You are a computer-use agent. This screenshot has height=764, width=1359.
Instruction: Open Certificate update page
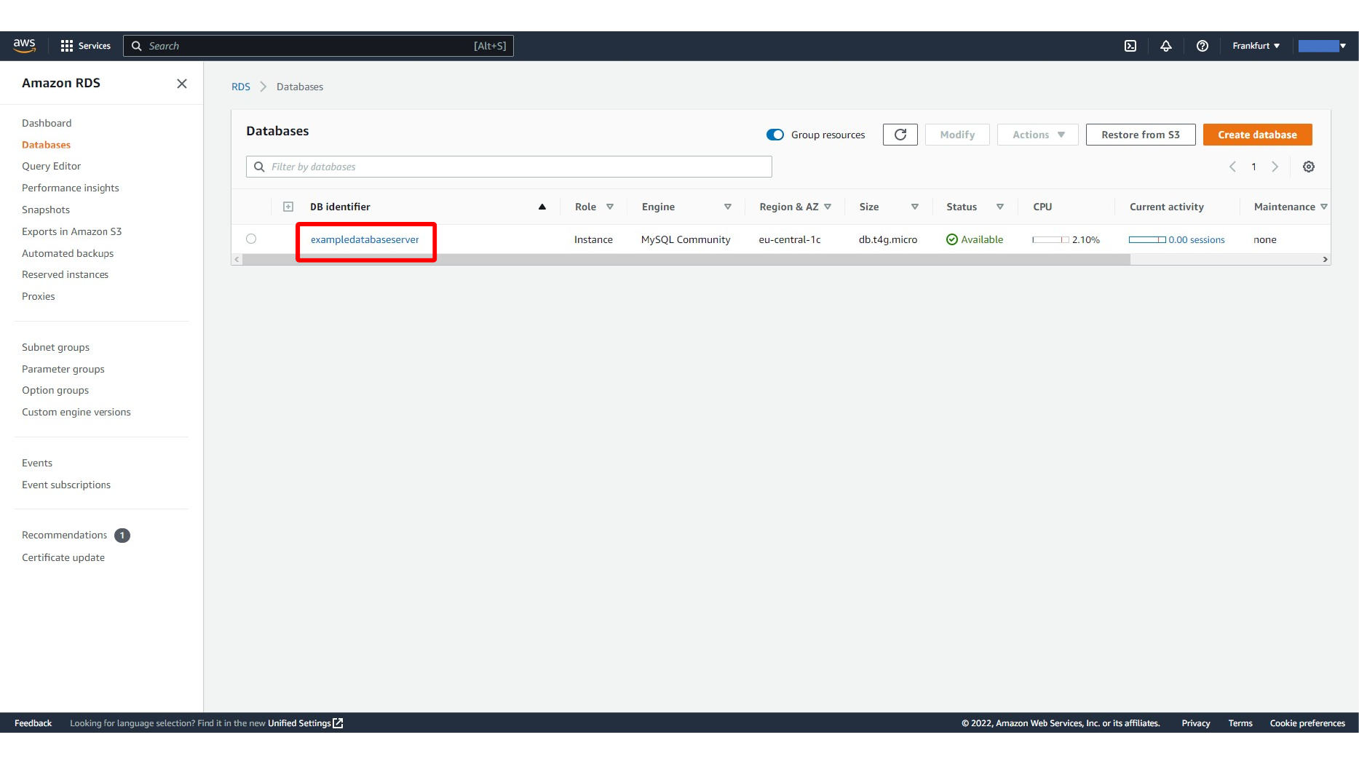[63, 557]
